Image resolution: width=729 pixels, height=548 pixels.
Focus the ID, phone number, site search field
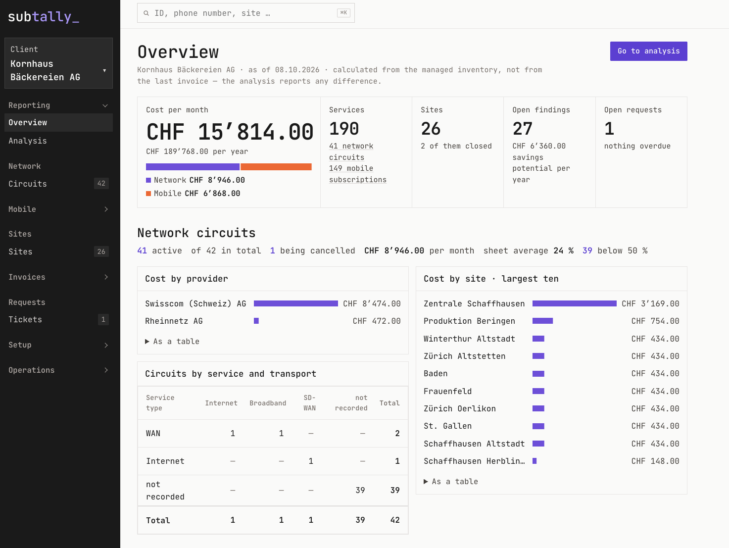click(246, 13)
